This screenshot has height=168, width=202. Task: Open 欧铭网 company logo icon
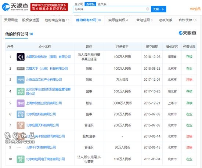[21, 159]
